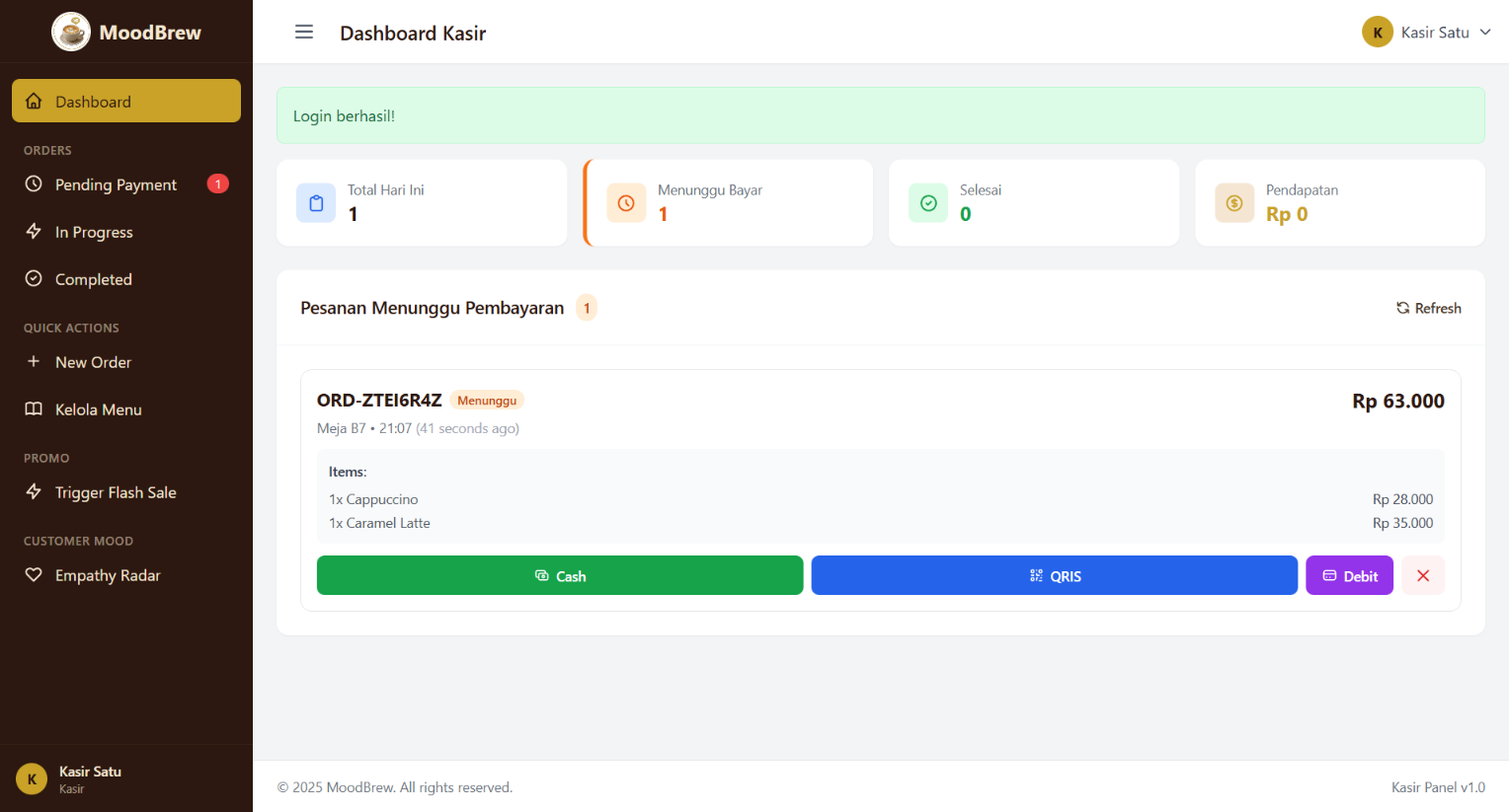Process QRIS payment for the pending order
The height and width of the screenshot is (812, 1509).
[1054, 575]
